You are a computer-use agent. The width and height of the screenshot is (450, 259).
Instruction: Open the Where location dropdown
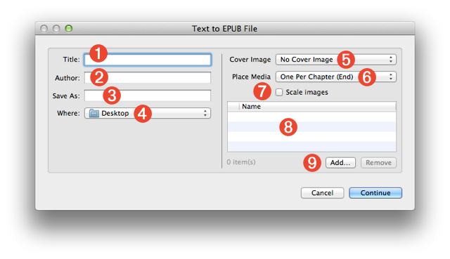click(x=148, y=113)
